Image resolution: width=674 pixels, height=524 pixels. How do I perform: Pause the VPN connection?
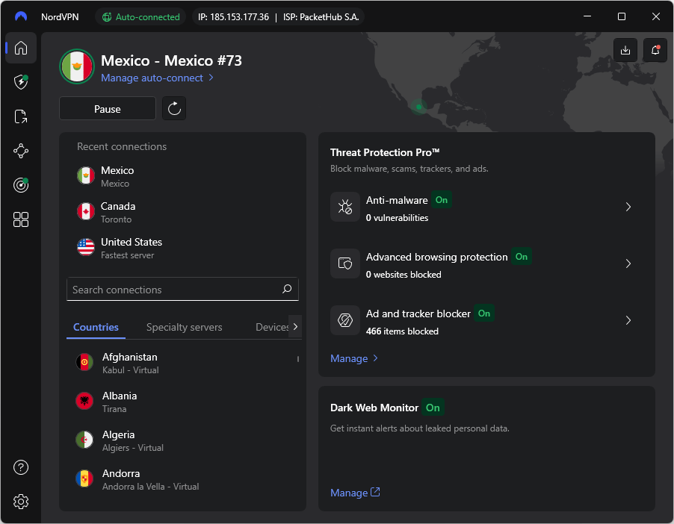click(107, 108)
